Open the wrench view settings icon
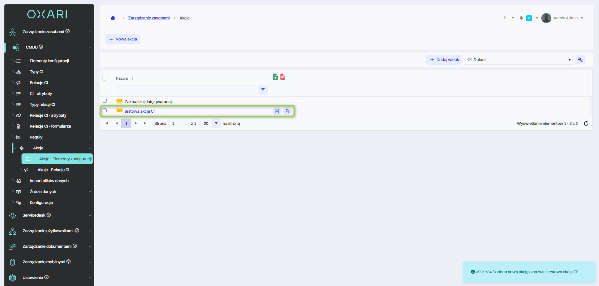The height and width of the screenshot is (286, 599). [580, 60]
